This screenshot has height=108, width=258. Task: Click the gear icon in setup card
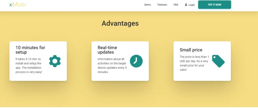55,61
